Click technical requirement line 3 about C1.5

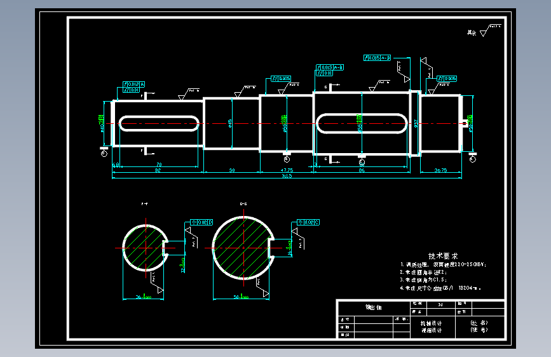tap(423, 280)
